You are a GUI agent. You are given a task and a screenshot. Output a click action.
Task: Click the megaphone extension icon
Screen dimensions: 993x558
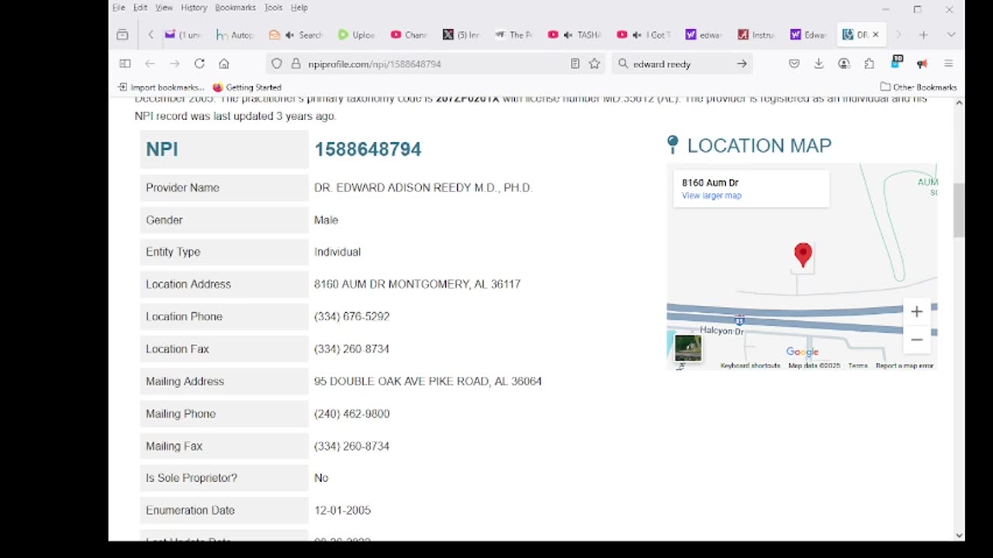pyautogui.click(x=922, y=64)
